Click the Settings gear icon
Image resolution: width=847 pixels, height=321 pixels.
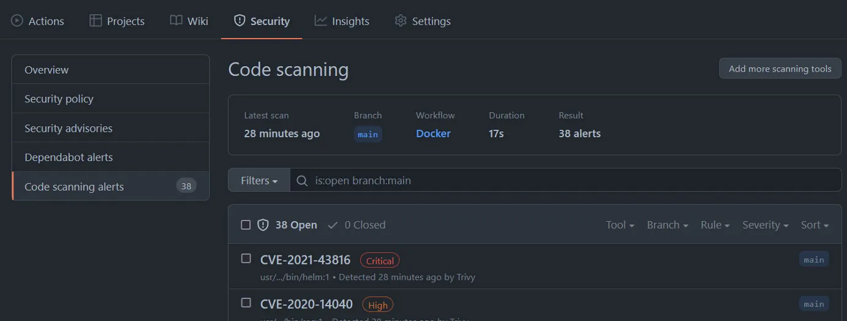(x=401, y=21)
